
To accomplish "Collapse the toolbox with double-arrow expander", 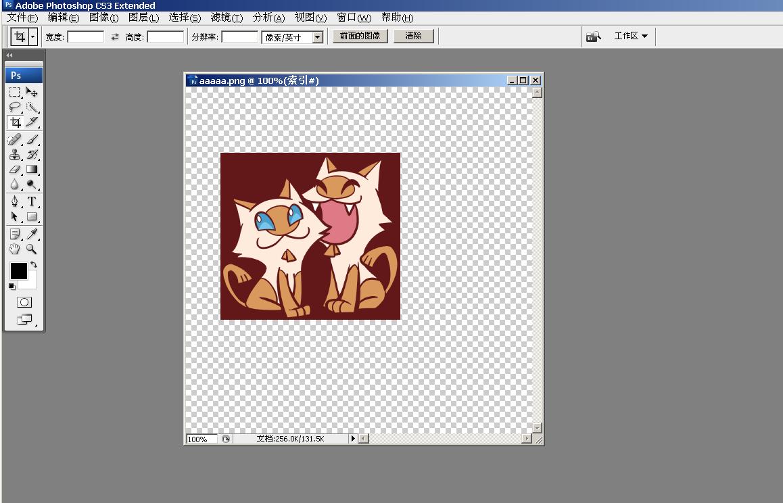I will coord(9,55).
